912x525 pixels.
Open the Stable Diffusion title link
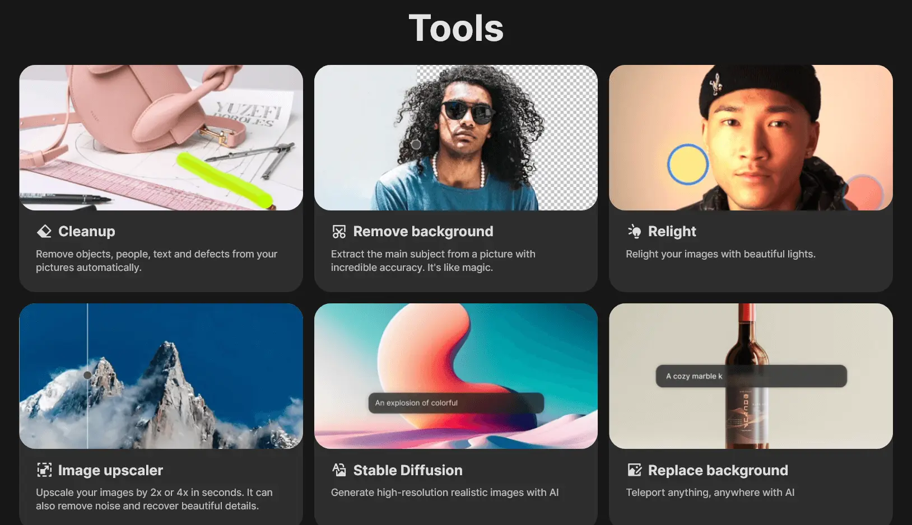tap(408, 470)
